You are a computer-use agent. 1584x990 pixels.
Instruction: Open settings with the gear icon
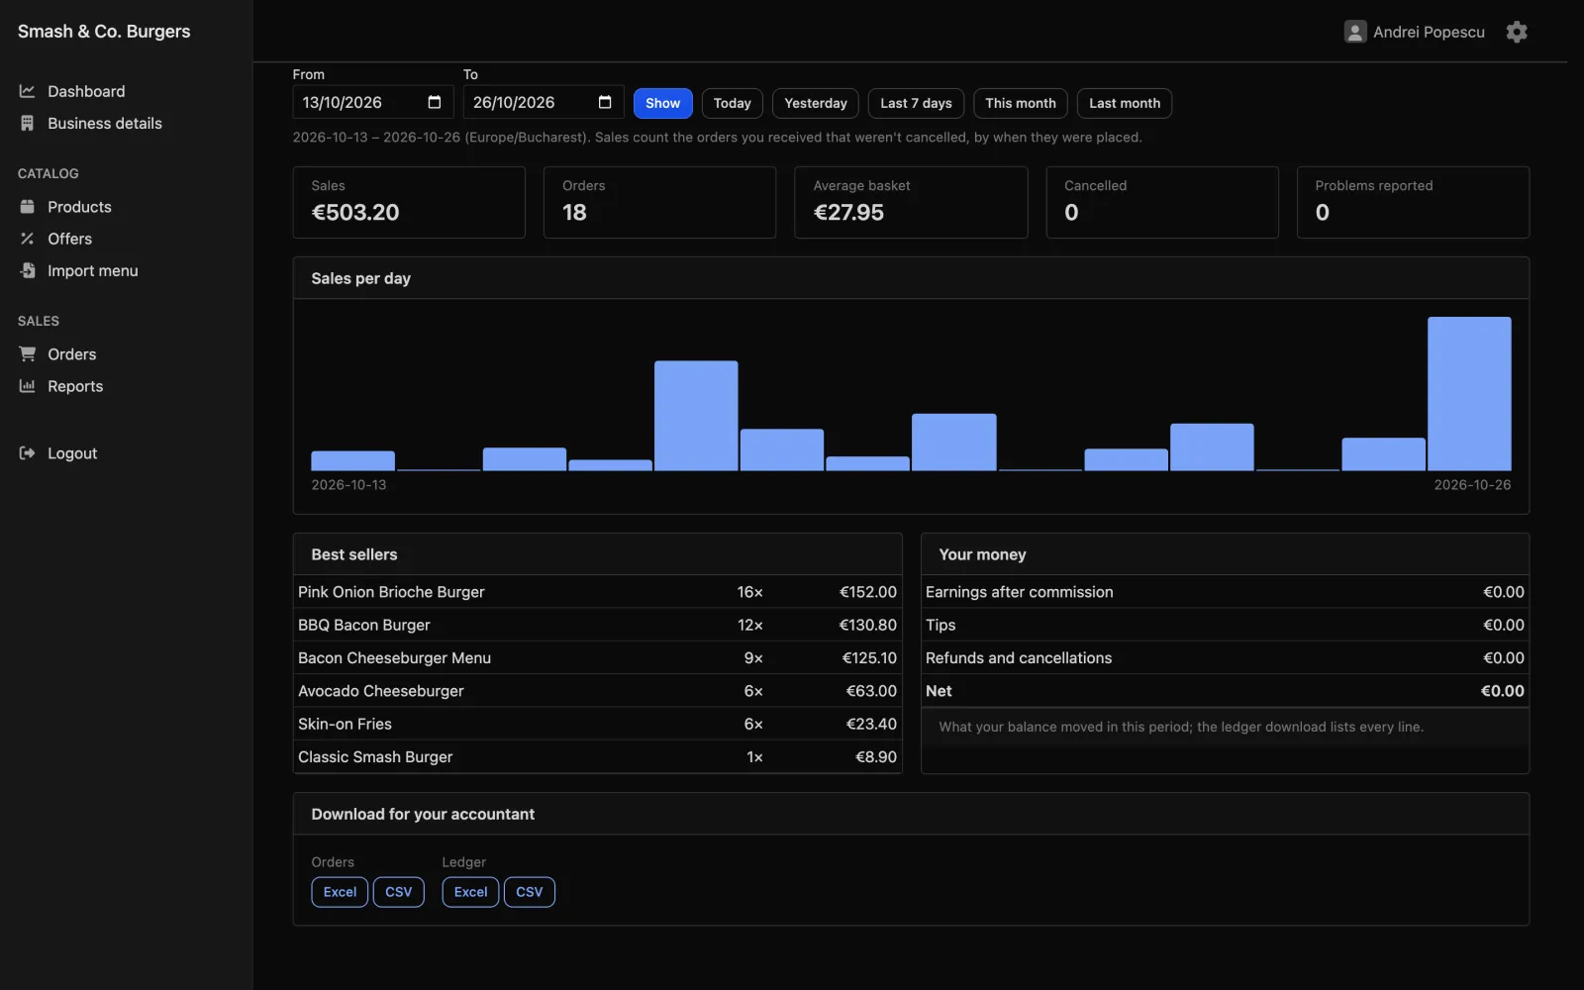1517,32
